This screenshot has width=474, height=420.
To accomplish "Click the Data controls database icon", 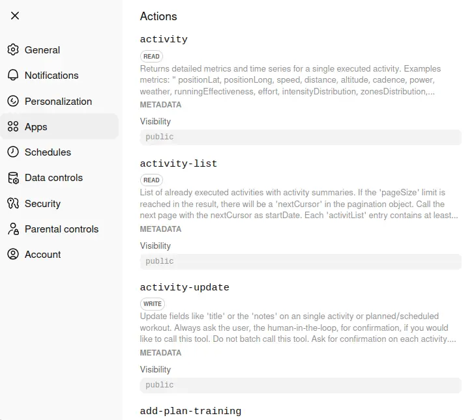I will click(13, 178).
